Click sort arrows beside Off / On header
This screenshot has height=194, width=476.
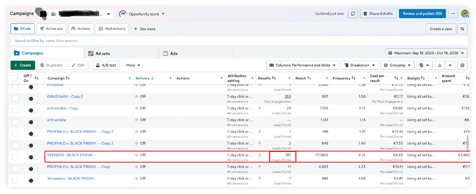pos(36,78)
